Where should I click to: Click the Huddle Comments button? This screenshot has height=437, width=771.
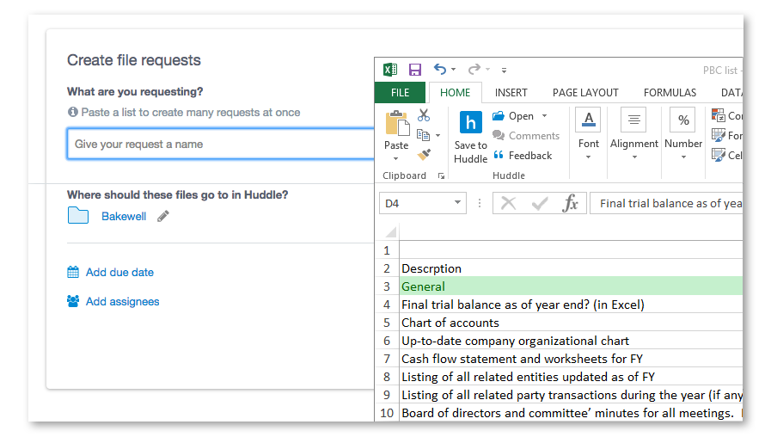tap(526, 135)
